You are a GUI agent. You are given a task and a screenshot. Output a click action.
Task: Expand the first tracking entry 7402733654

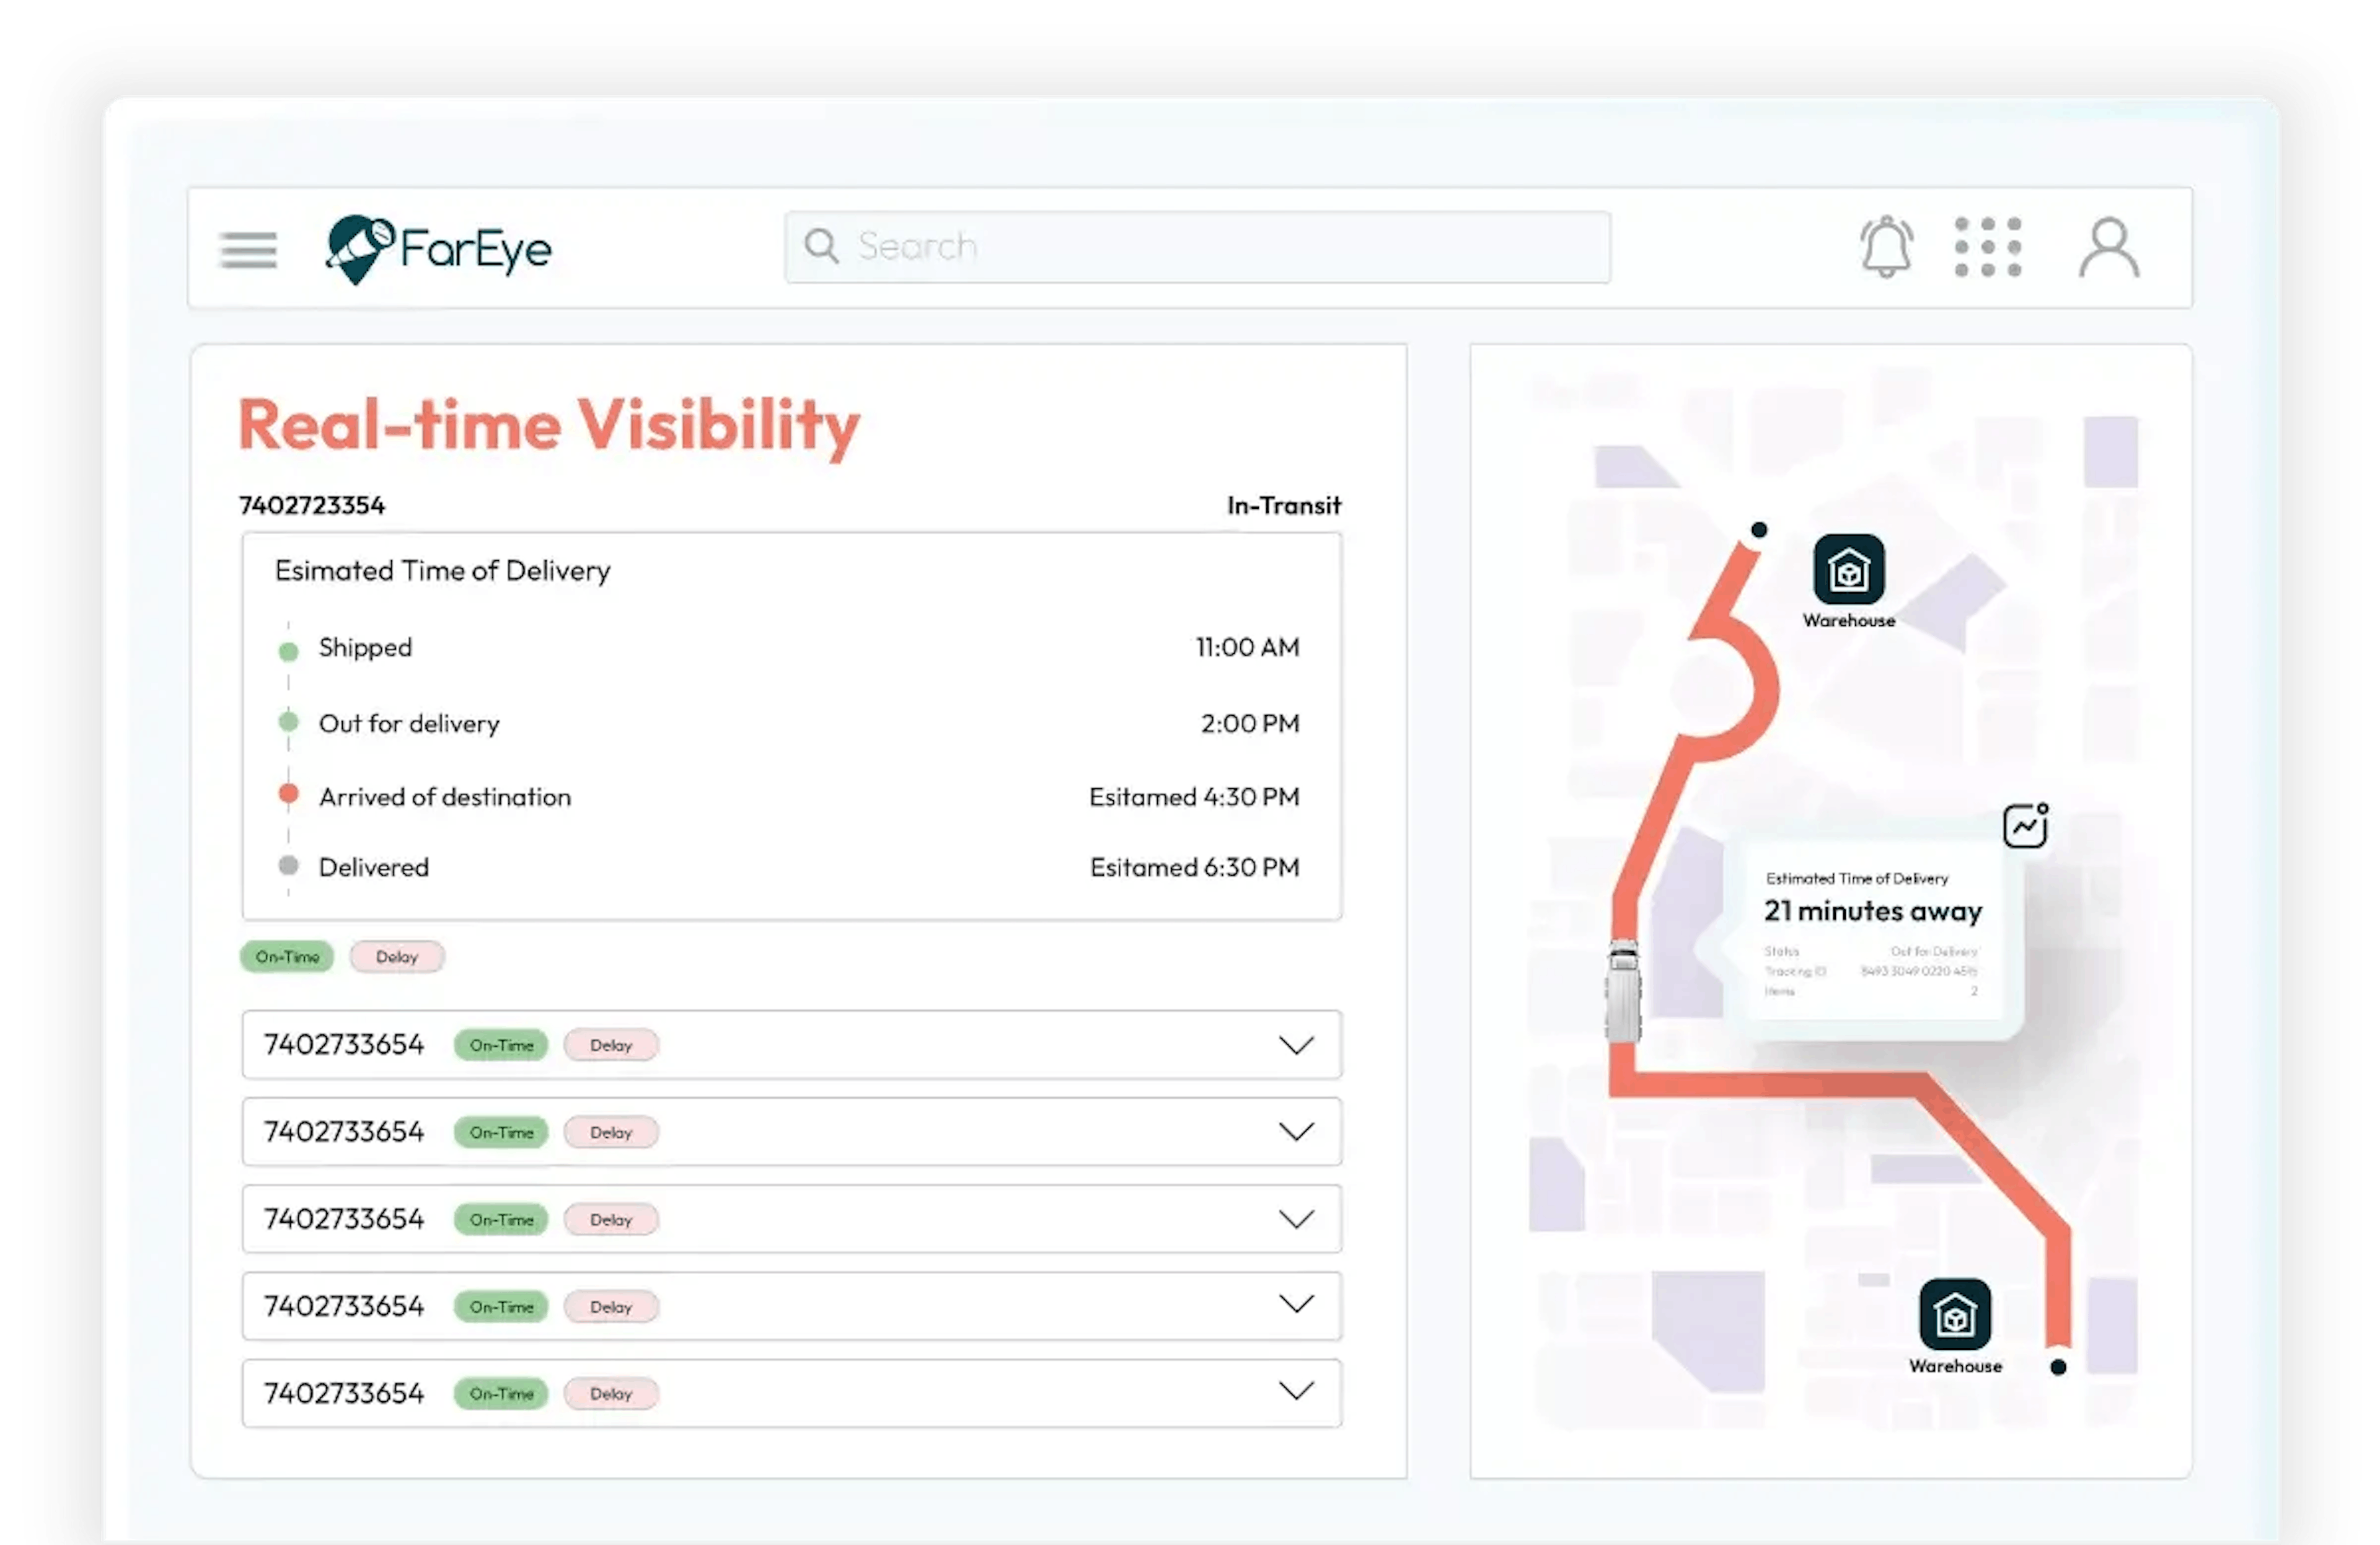tap(1307, 1044)
